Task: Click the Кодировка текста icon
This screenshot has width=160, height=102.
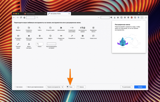Action: click(93, 28)
